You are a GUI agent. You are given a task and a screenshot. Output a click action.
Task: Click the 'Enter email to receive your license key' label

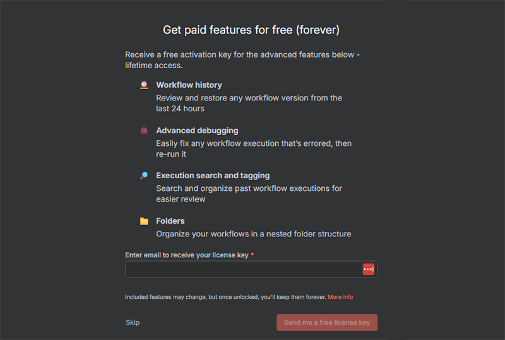[x=187, y=255]
